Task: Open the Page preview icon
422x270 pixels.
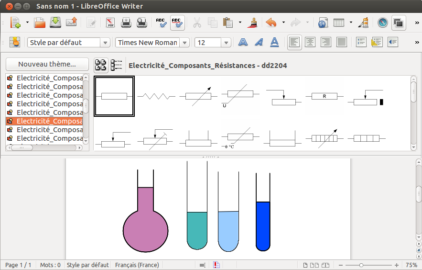Action: 142,22
